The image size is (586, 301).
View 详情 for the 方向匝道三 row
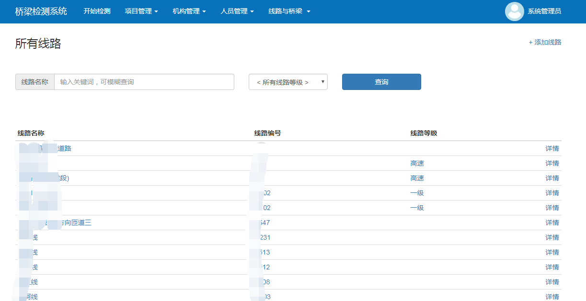552,223
